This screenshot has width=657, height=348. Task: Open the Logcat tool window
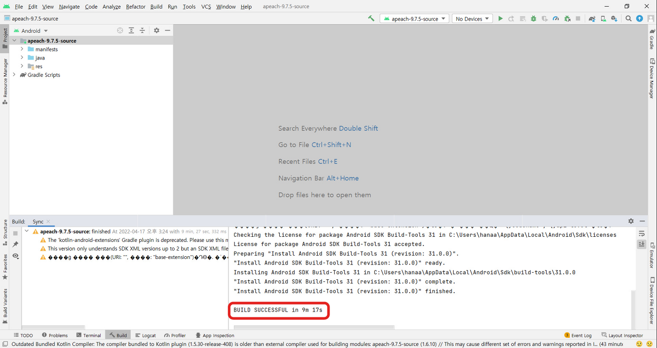pos(145,335)
